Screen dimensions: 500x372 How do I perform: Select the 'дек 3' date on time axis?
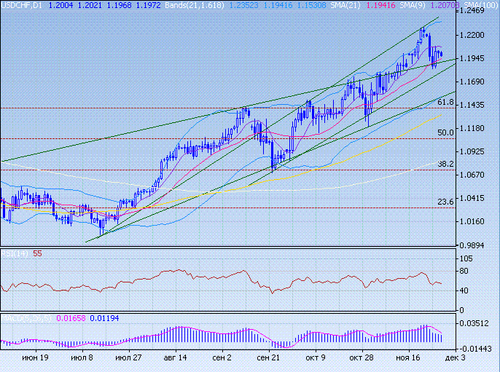pos(451,358)
